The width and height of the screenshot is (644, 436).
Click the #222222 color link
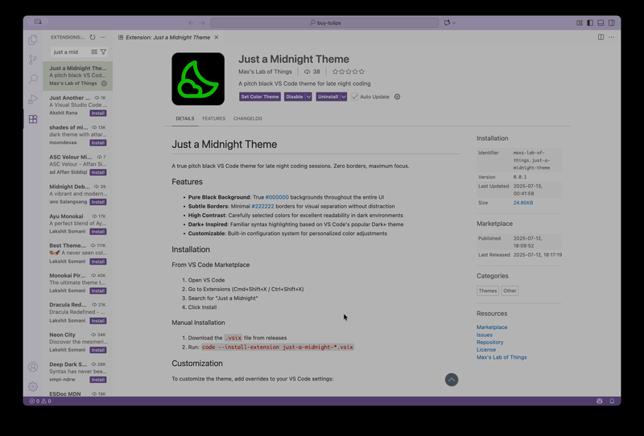(262, 206)
